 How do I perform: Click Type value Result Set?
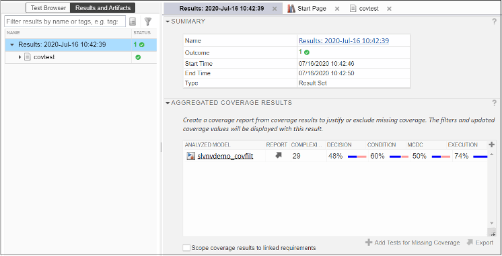coord(312,83)
